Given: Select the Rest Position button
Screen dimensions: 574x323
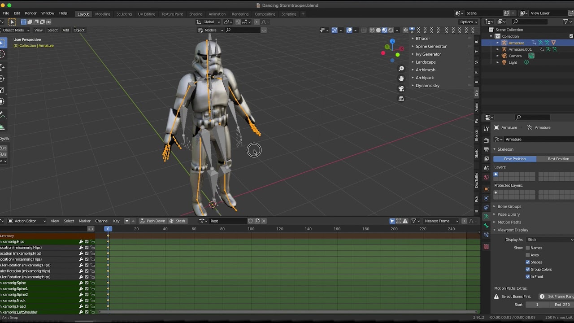Looking at the screenshot, I should [x=556, y=159].
